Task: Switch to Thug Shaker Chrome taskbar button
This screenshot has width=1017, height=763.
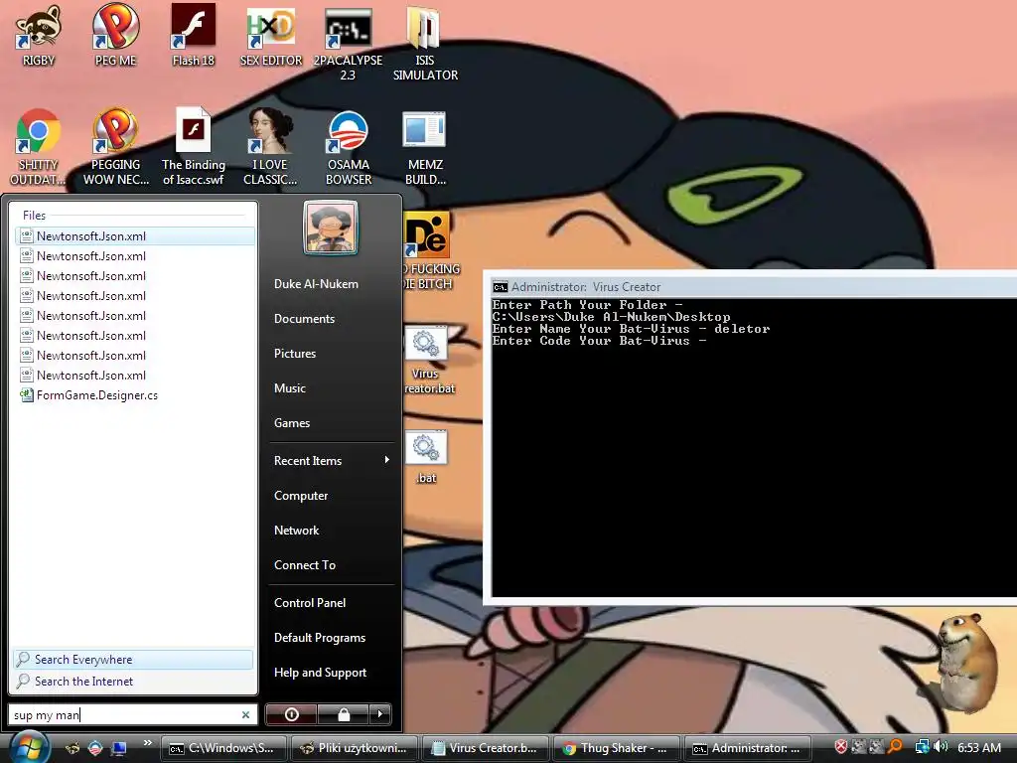Action: (x=616, y=748)
